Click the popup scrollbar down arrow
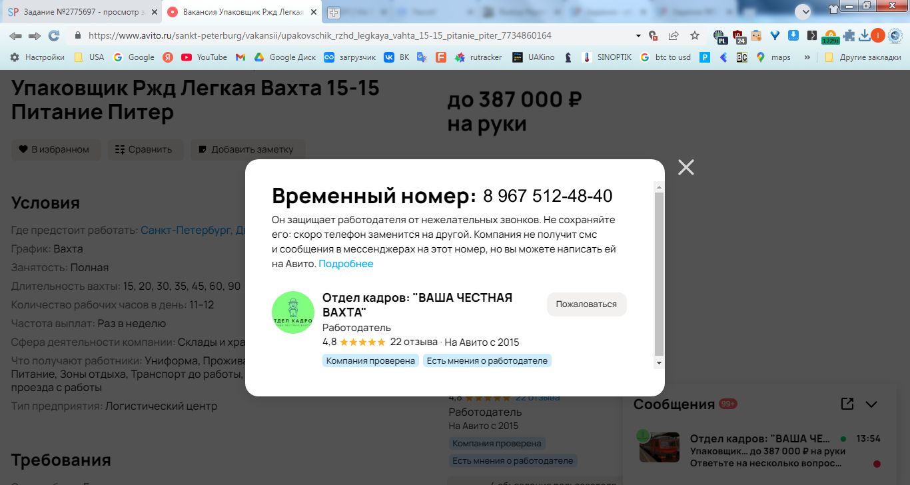Viewport: 910px width, 485px height. [660, 362]
